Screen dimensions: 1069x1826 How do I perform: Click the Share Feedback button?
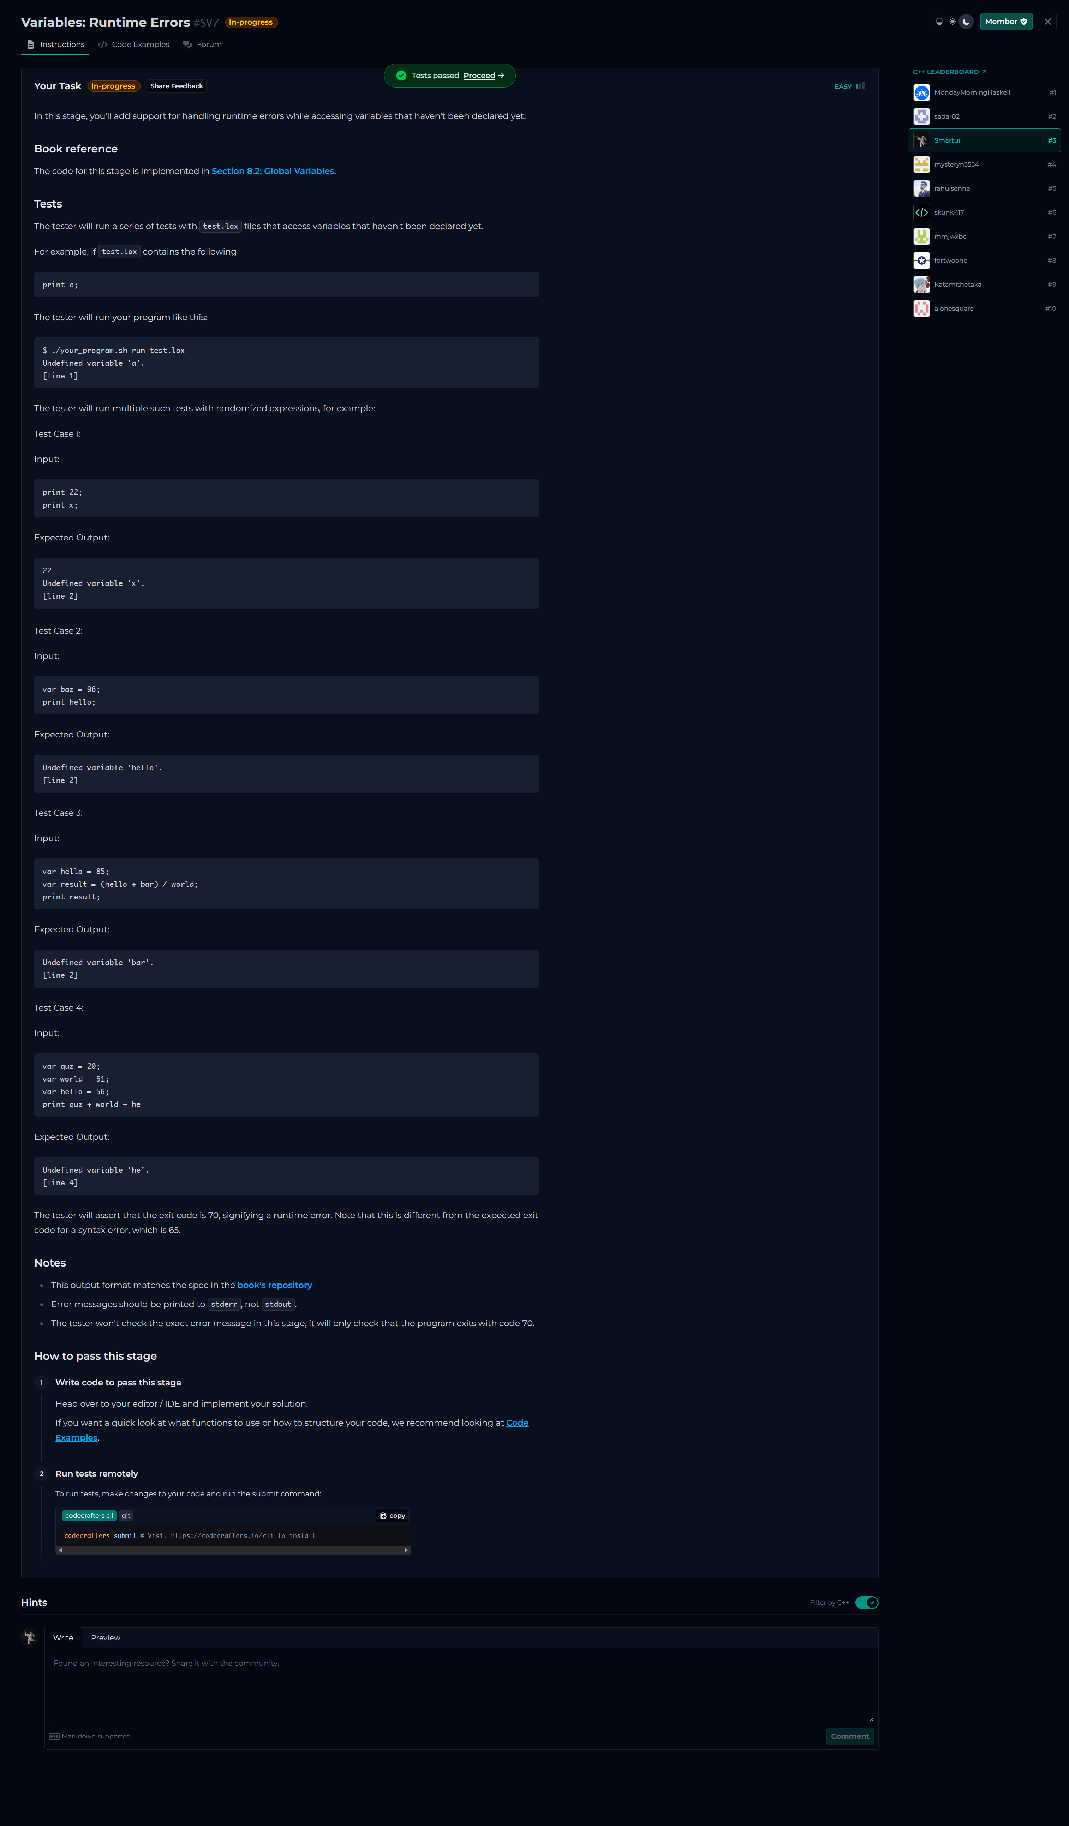coord(176,86)
